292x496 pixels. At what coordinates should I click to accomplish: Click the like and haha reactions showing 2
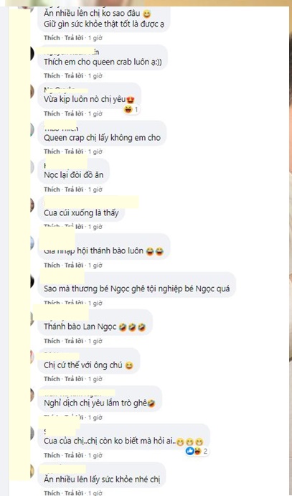coord(197,451)
